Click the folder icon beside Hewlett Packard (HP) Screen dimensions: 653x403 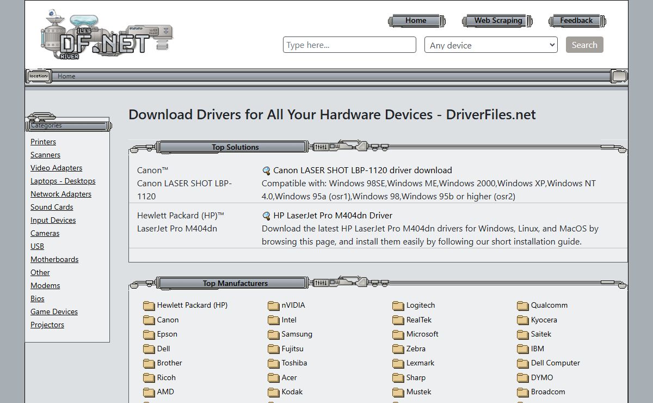pyautogui.click(x=149, y=306)
